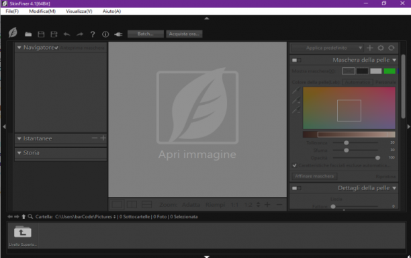Open preset settings gear icon

tap(381, 48)
